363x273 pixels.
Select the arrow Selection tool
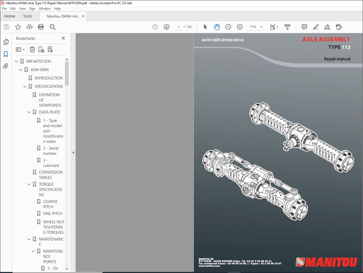point(205,27)
